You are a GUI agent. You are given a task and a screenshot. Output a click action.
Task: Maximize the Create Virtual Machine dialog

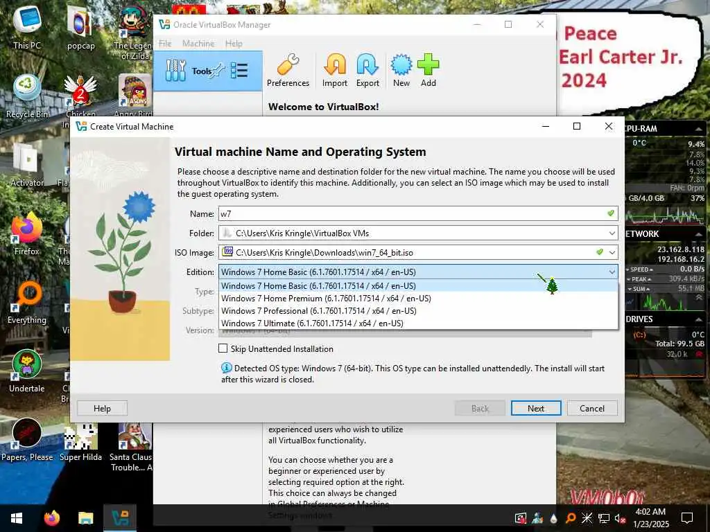[x=577, y=126]
